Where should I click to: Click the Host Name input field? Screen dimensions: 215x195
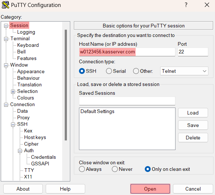tap(127, 52)
